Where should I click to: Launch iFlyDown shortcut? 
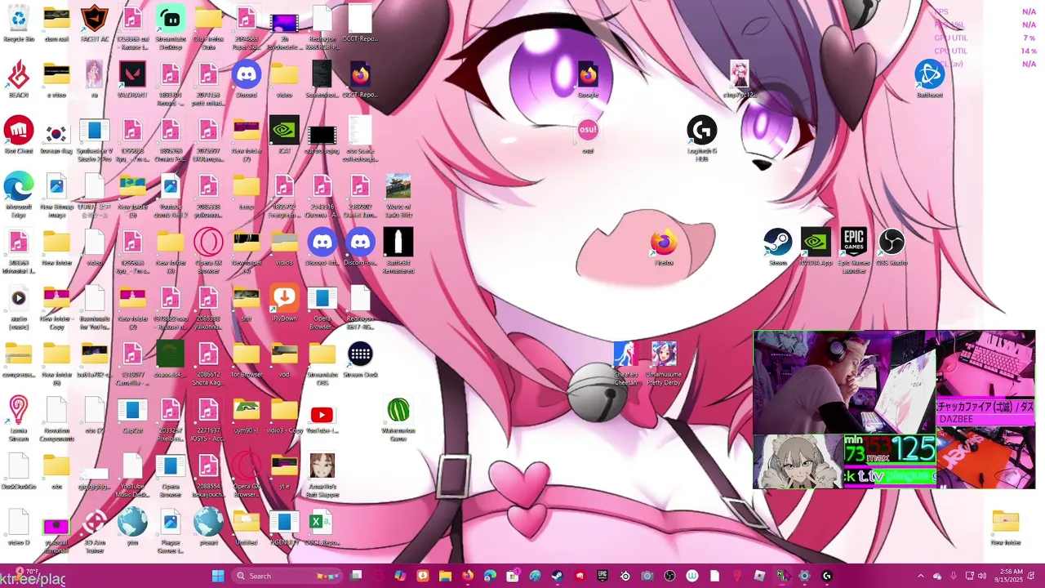pos(284,303)
